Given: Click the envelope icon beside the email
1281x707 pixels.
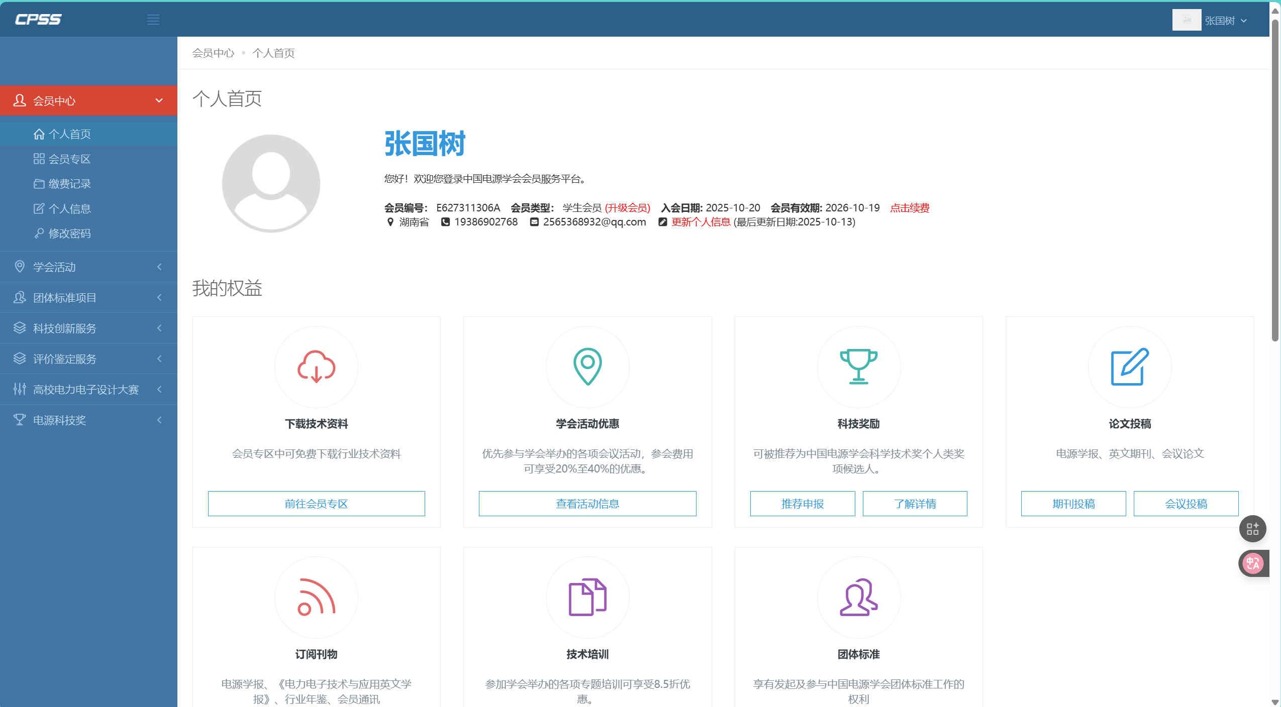Looking at the screenshot, I should point(534,221).
